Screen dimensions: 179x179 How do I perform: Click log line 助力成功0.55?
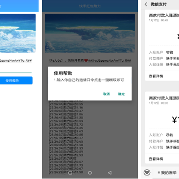pos(66,104)
